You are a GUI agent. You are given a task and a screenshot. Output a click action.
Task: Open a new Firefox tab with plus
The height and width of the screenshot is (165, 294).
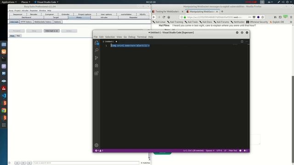222,11
